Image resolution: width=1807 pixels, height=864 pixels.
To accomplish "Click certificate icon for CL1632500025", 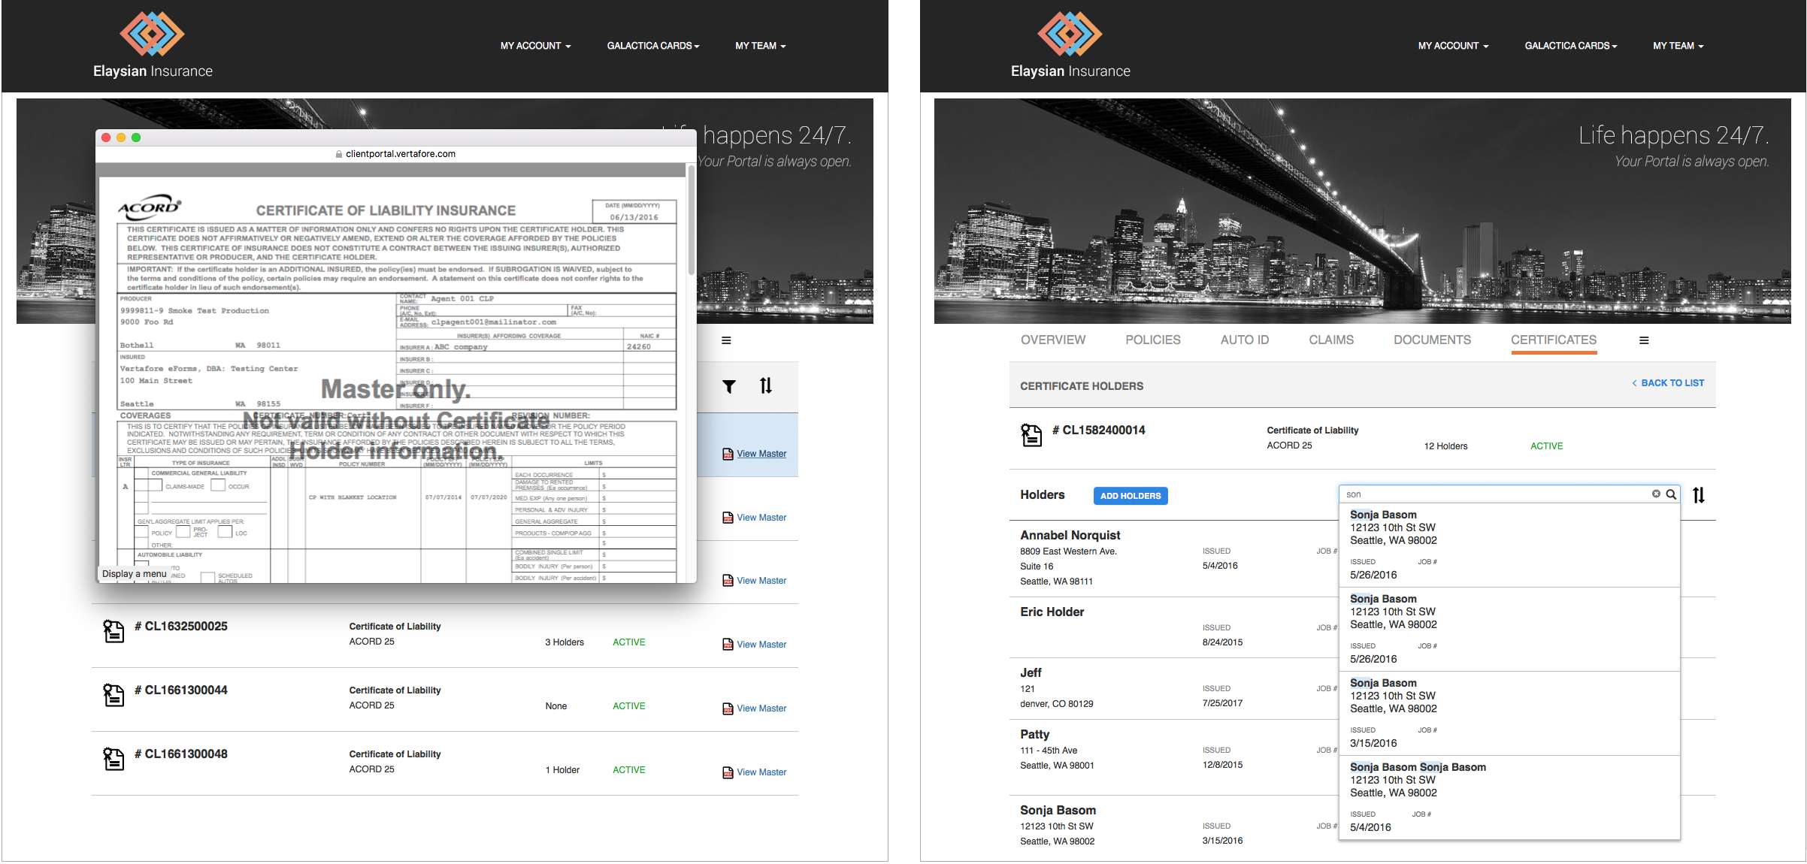I will click(x=114, y=631).
